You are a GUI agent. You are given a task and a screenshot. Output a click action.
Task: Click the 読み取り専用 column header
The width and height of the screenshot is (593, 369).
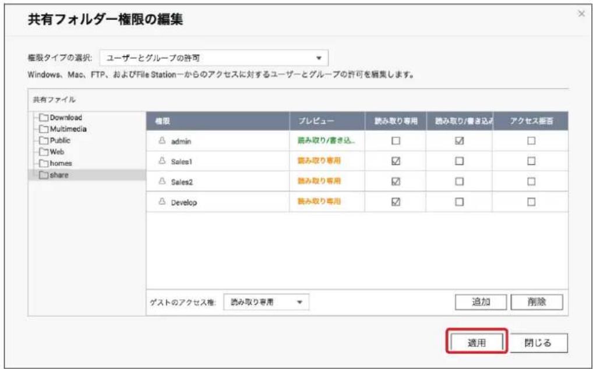coord(396,121)
